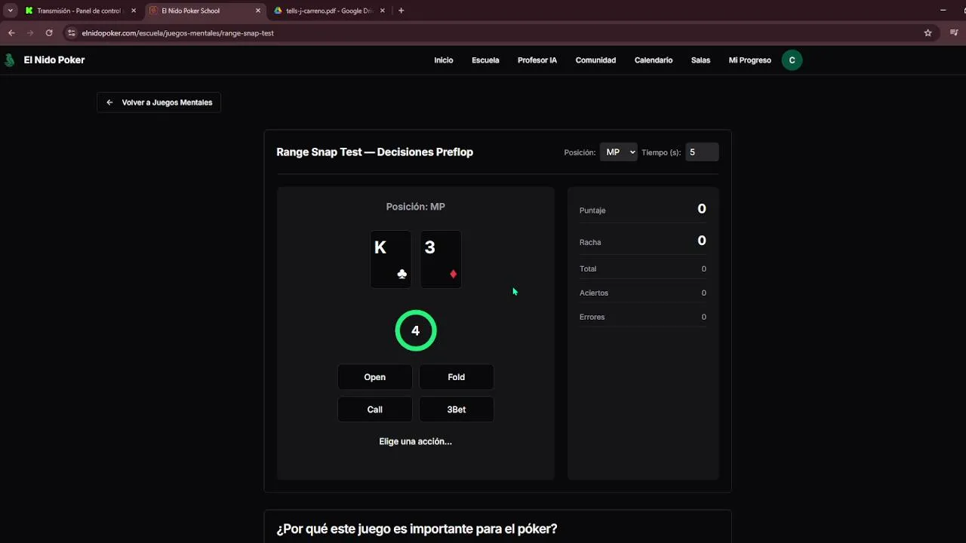The image size is (966, 543).
Task: Choose the 3Bet action
Action: tap(457, 410)
